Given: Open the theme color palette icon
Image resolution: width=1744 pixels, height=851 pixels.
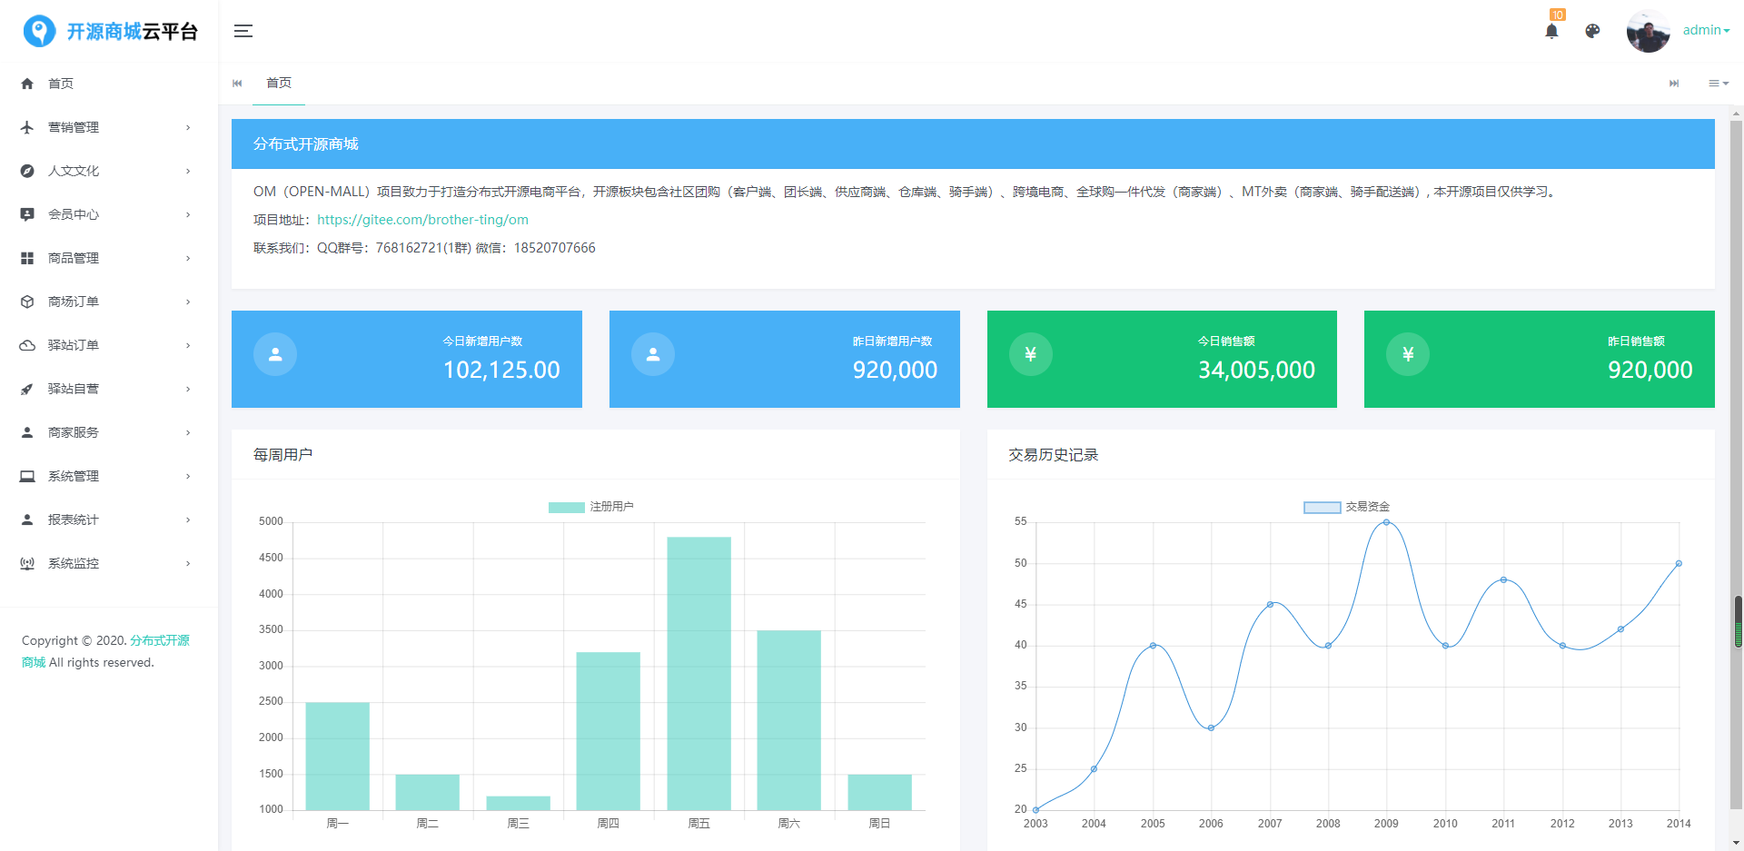Looking at the screenshot, I should click(x=1592, y=31).
